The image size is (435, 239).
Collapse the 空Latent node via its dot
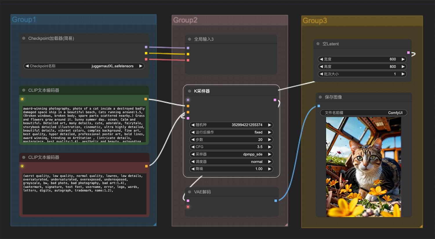pos(318,44)
